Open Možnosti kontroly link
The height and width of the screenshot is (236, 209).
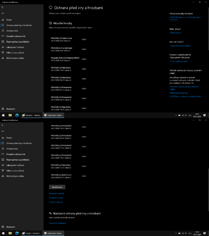click(x=56, y=194)
